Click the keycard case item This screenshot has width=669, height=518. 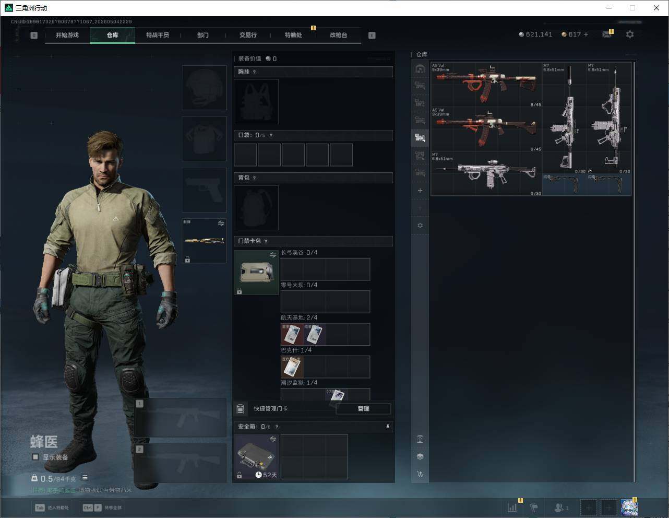tap(256, 273)
